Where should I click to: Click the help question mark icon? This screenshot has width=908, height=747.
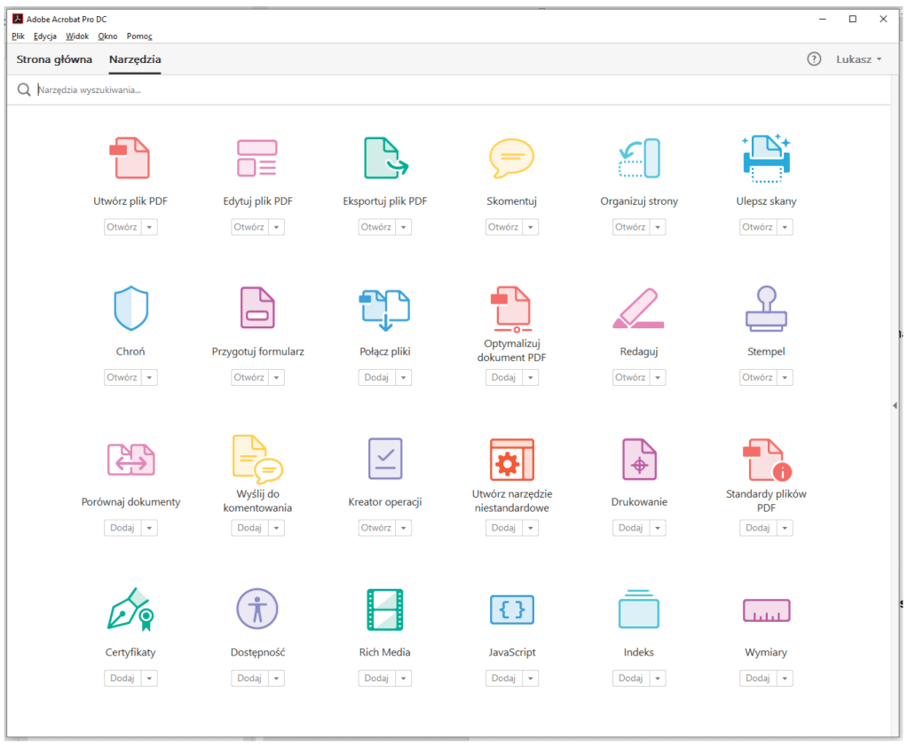click(814, 59)
